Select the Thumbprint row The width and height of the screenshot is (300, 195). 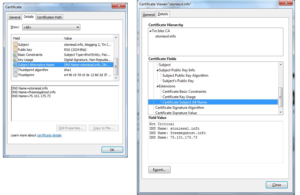[x=63, y=75]
